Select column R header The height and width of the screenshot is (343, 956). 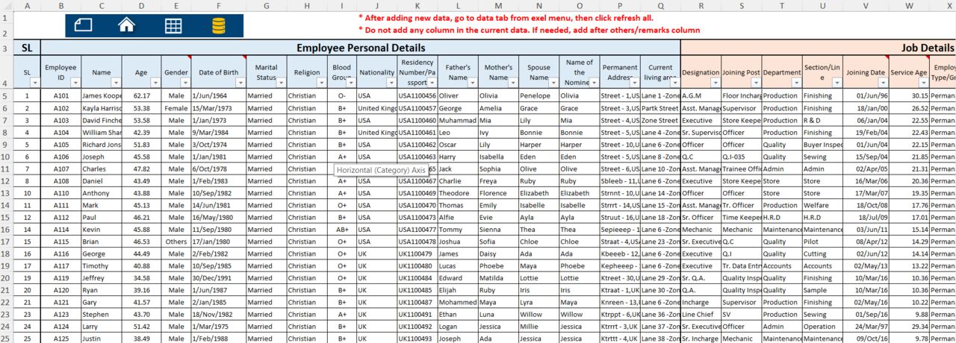[701, 5]
